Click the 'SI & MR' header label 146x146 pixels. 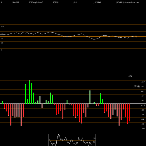click(x=15, y=2)
